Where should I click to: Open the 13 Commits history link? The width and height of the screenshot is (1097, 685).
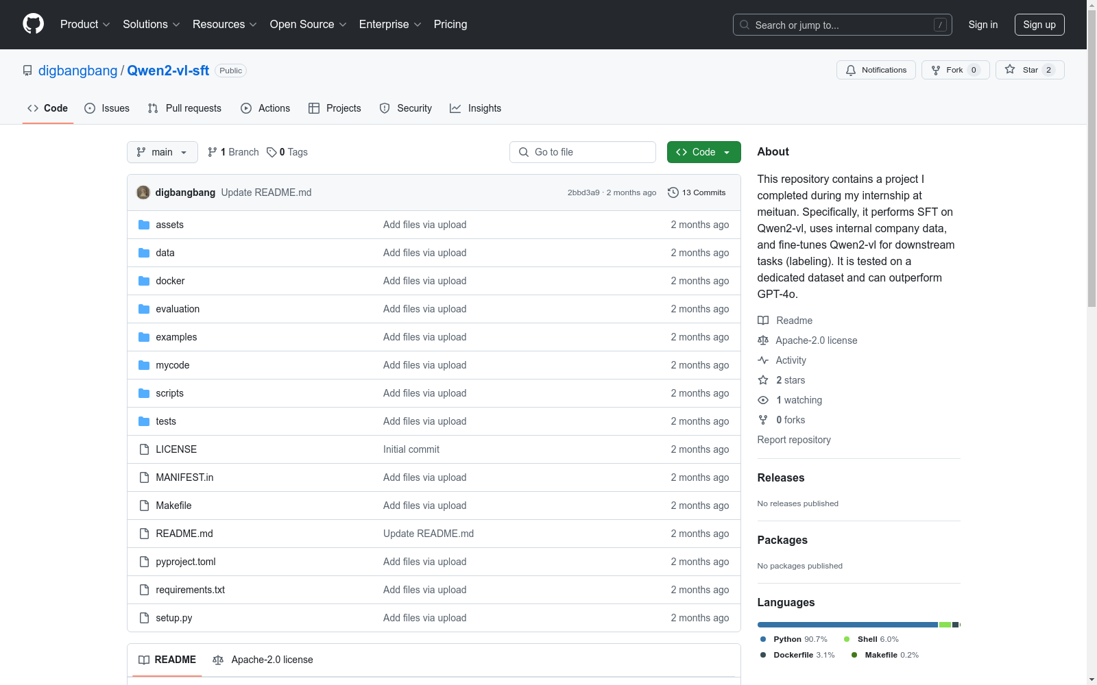[x=697, y=192]
